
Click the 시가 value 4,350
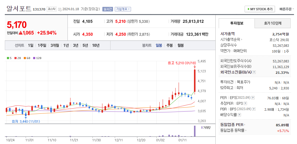tap(88, 34)
